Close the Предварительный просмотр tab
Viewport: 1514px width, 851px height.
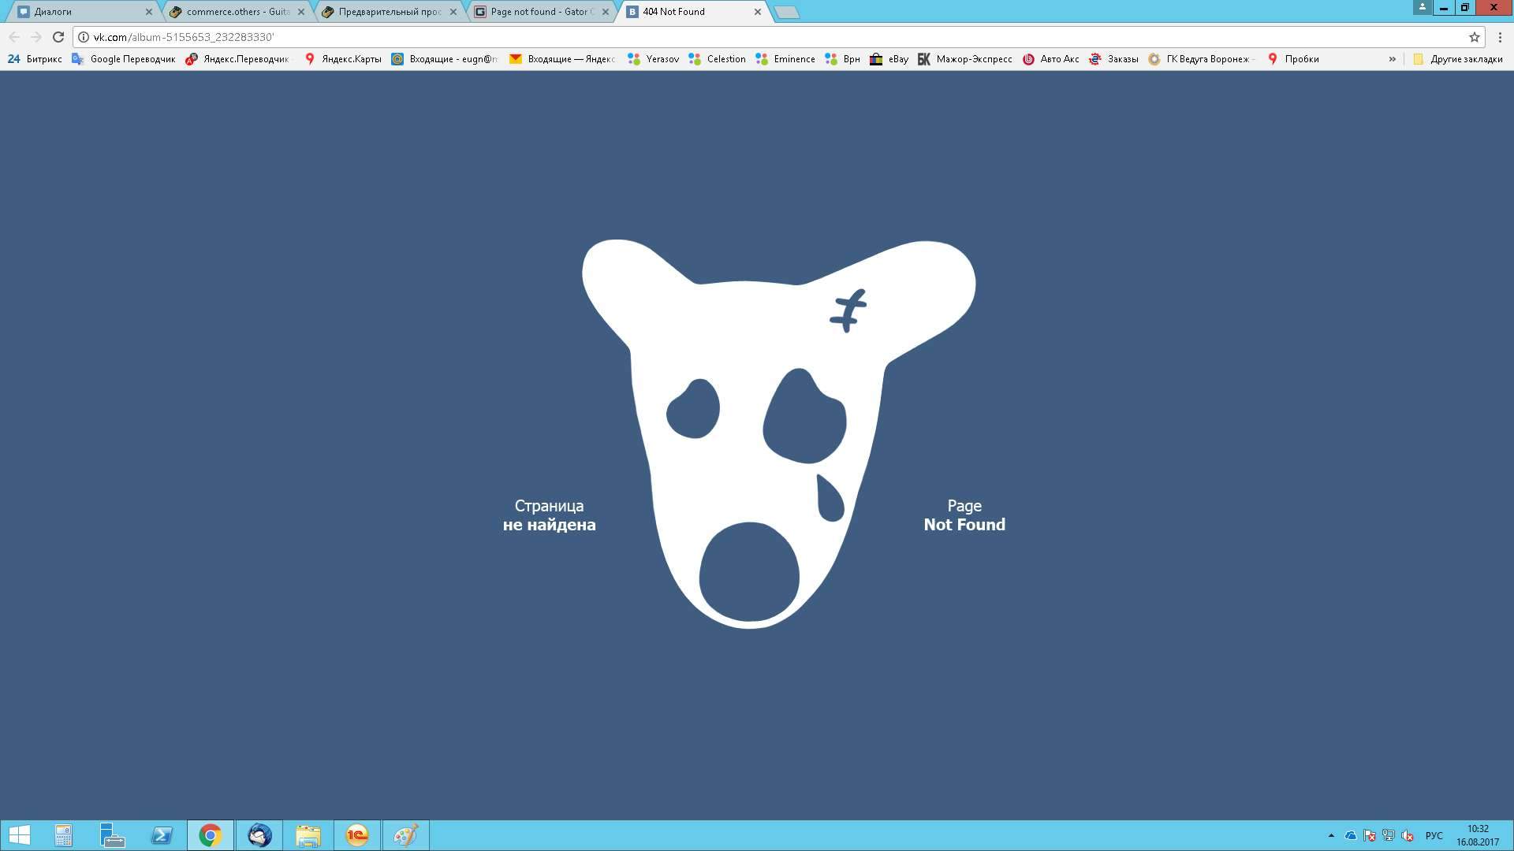tap(453, 12)
